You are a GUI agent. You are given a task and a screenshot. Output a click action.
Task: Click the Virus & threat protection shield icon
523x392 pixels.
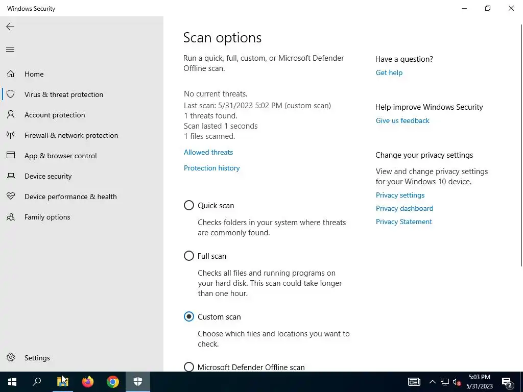11,94
